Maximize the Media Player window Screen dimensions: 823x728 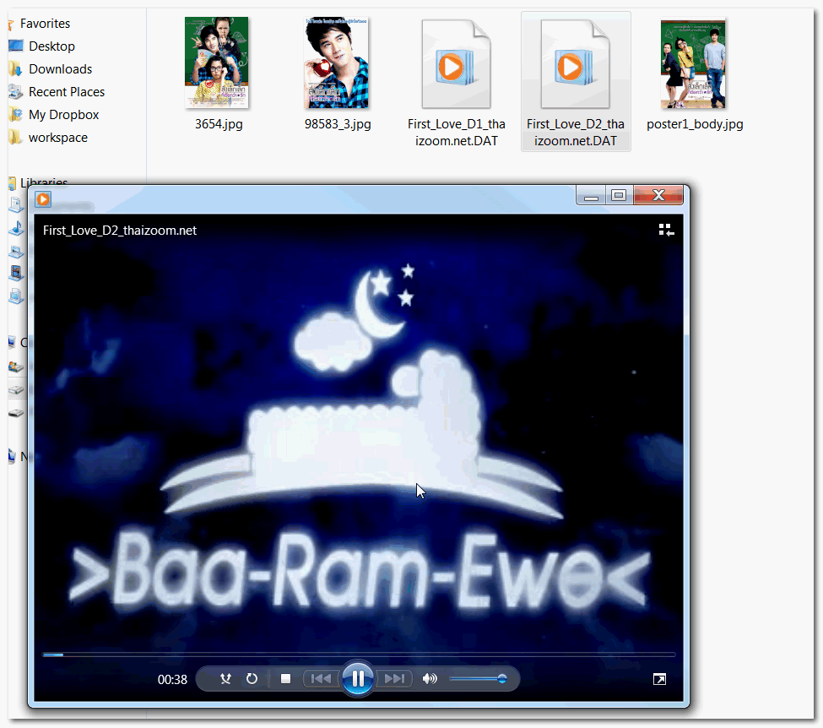pyautogui.click(x=619, y=195)
